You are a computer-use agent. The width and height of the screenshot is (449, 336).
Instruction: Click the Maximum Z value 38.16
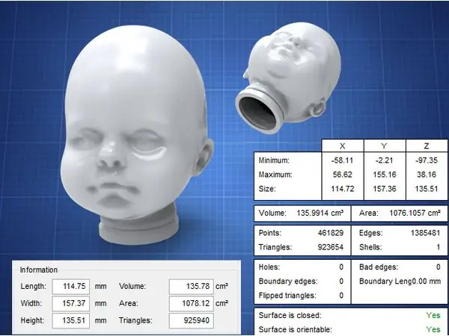[x=427, y=175]
